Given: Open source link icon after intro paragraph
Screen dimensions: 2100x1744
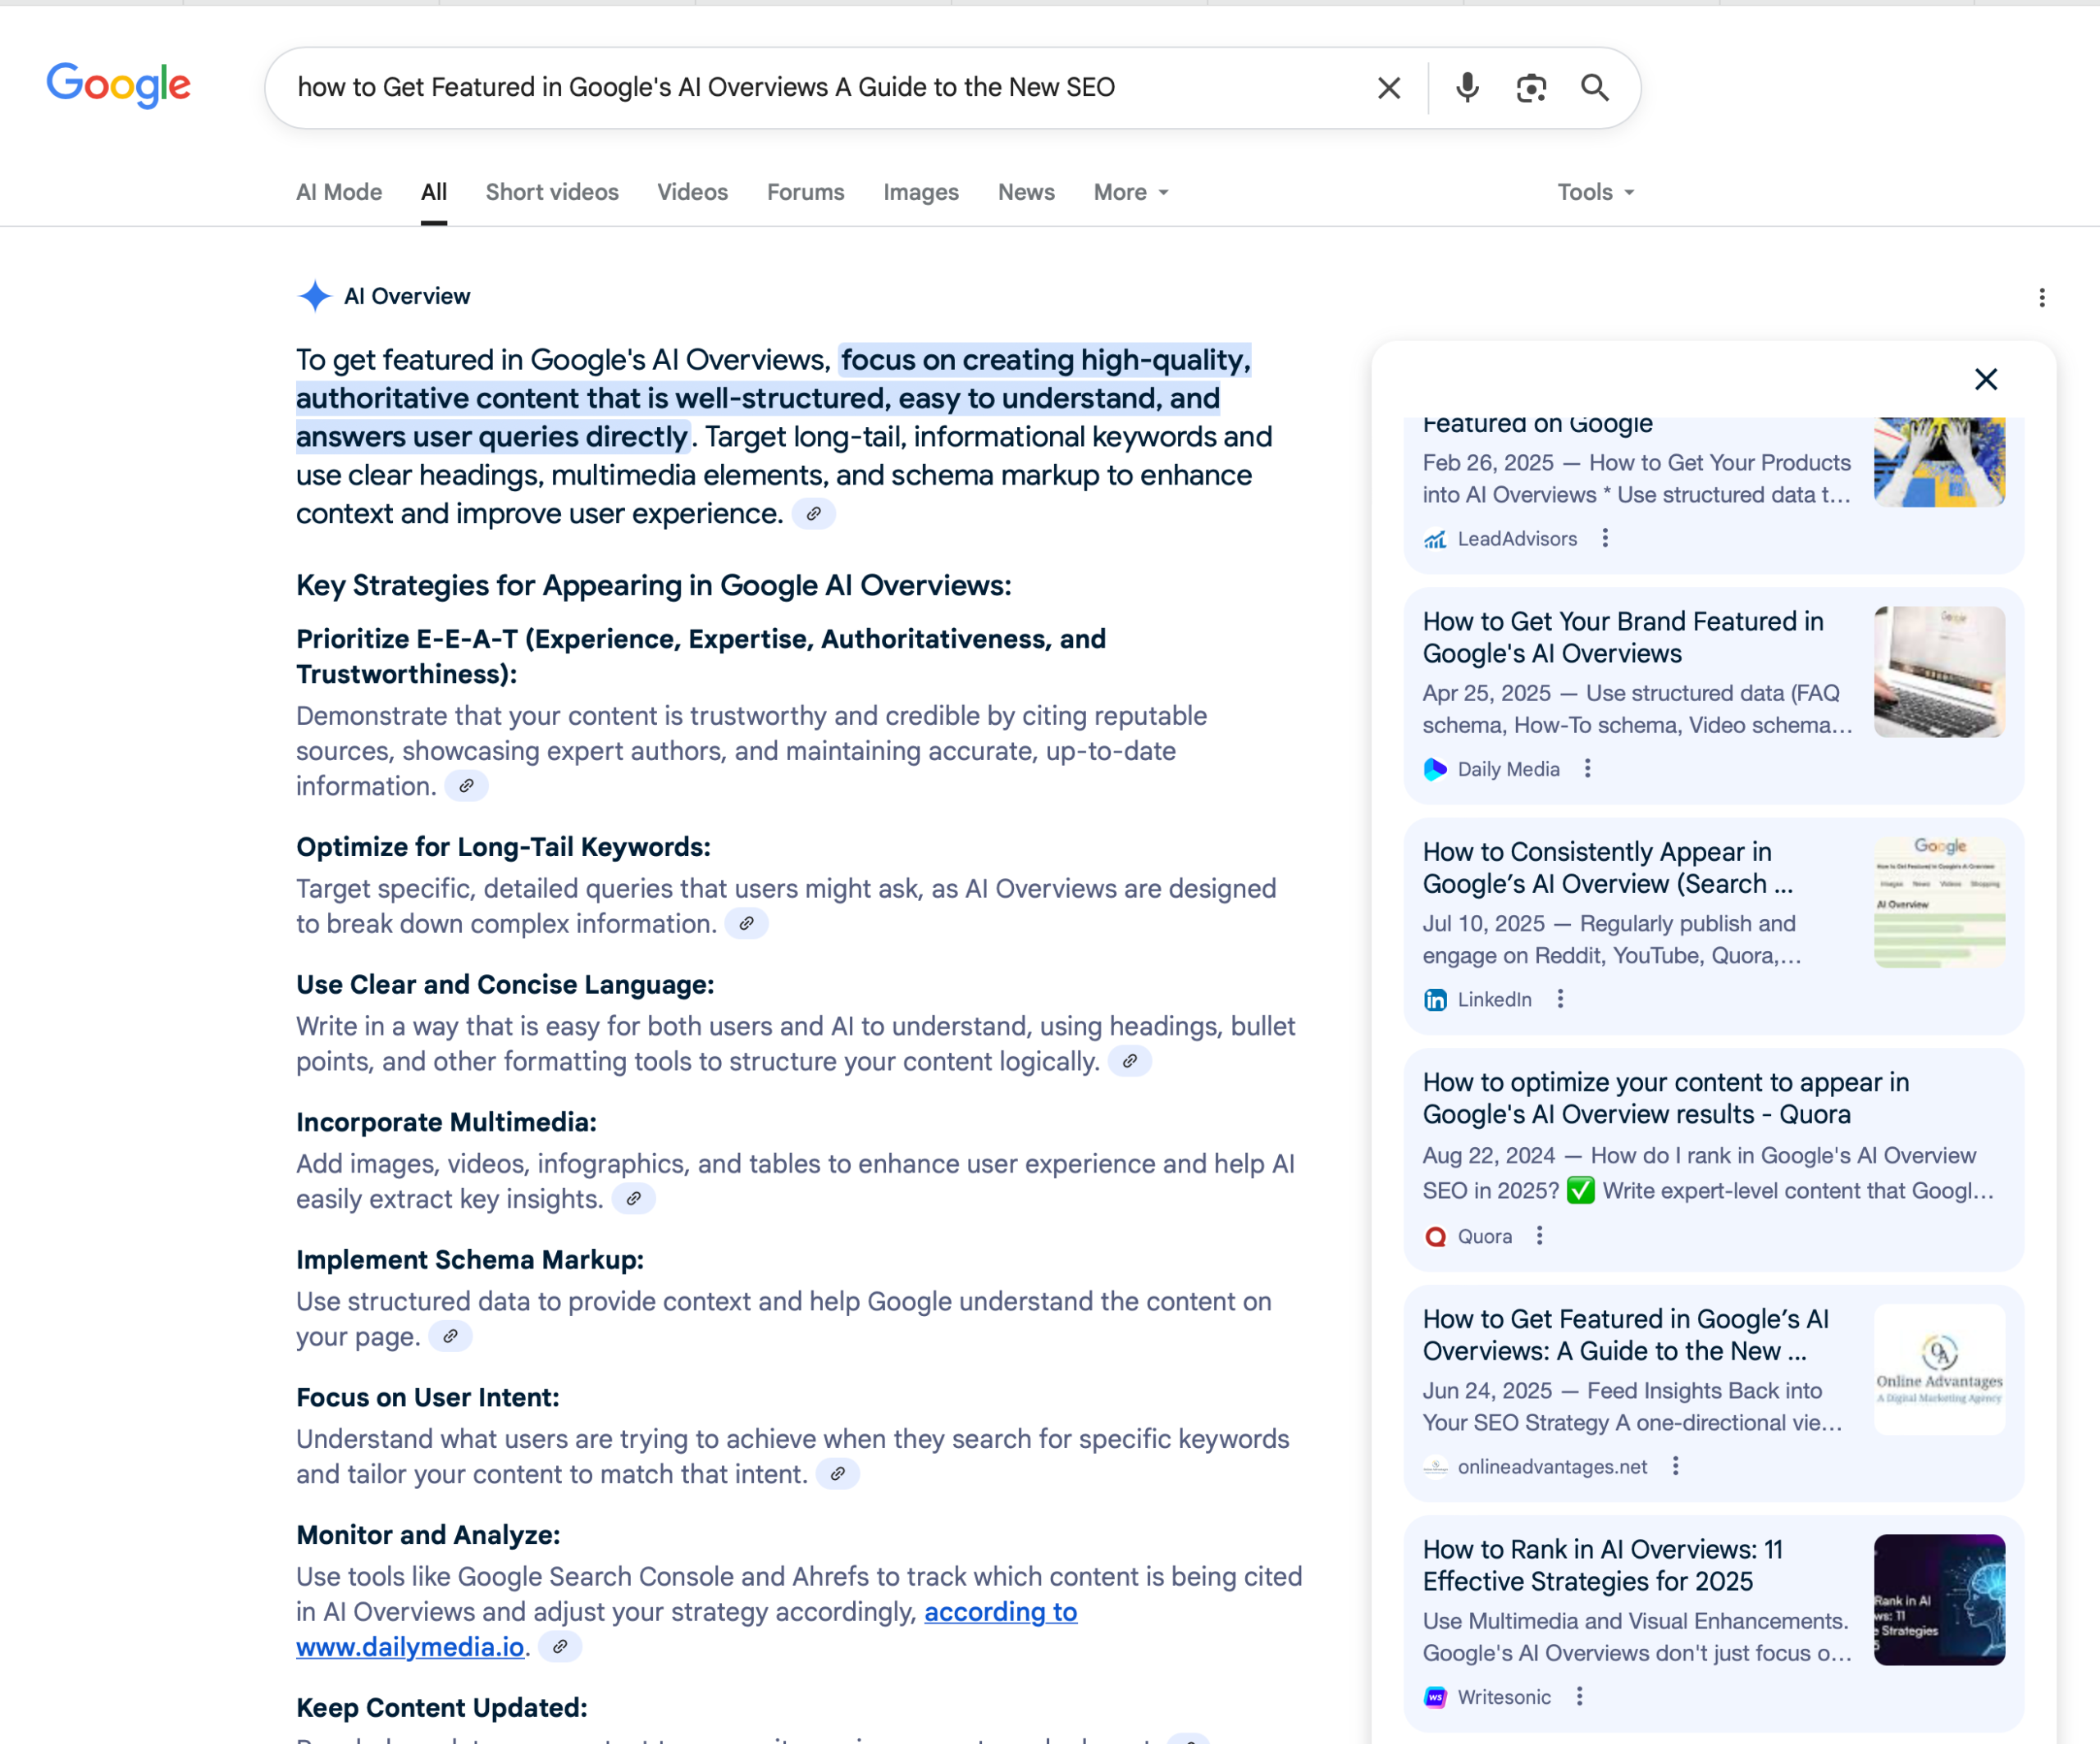Looking at the screenshot, I should tap(814, 514).
